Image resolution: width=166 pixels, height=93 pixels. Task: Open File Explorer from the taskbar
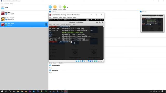tap(18, 91)
